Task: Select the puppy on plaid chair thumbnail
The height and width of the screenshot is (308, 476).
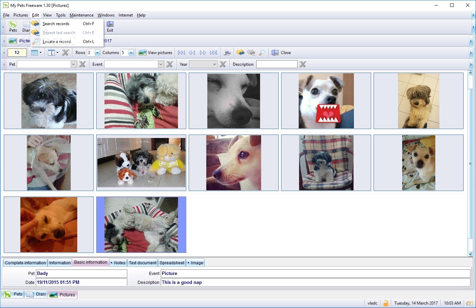Action: (x=326, y=163)
